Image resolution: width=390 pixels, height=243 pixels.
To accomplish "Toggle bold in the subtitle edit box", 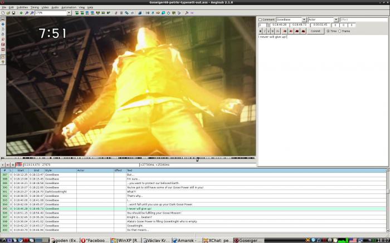I will 260,31.
